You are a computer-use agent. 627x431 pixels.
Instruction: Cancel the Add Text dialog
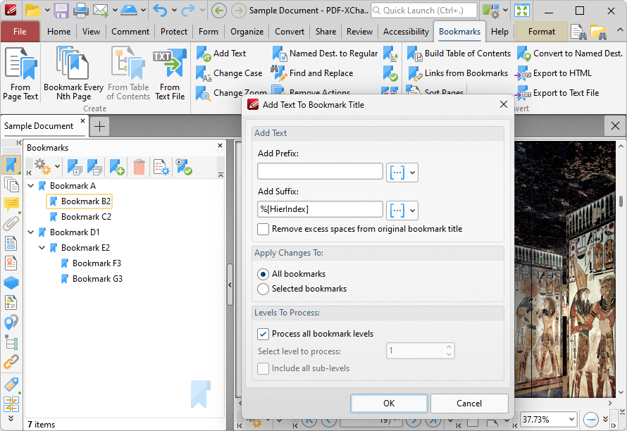[x=469, y=404]
